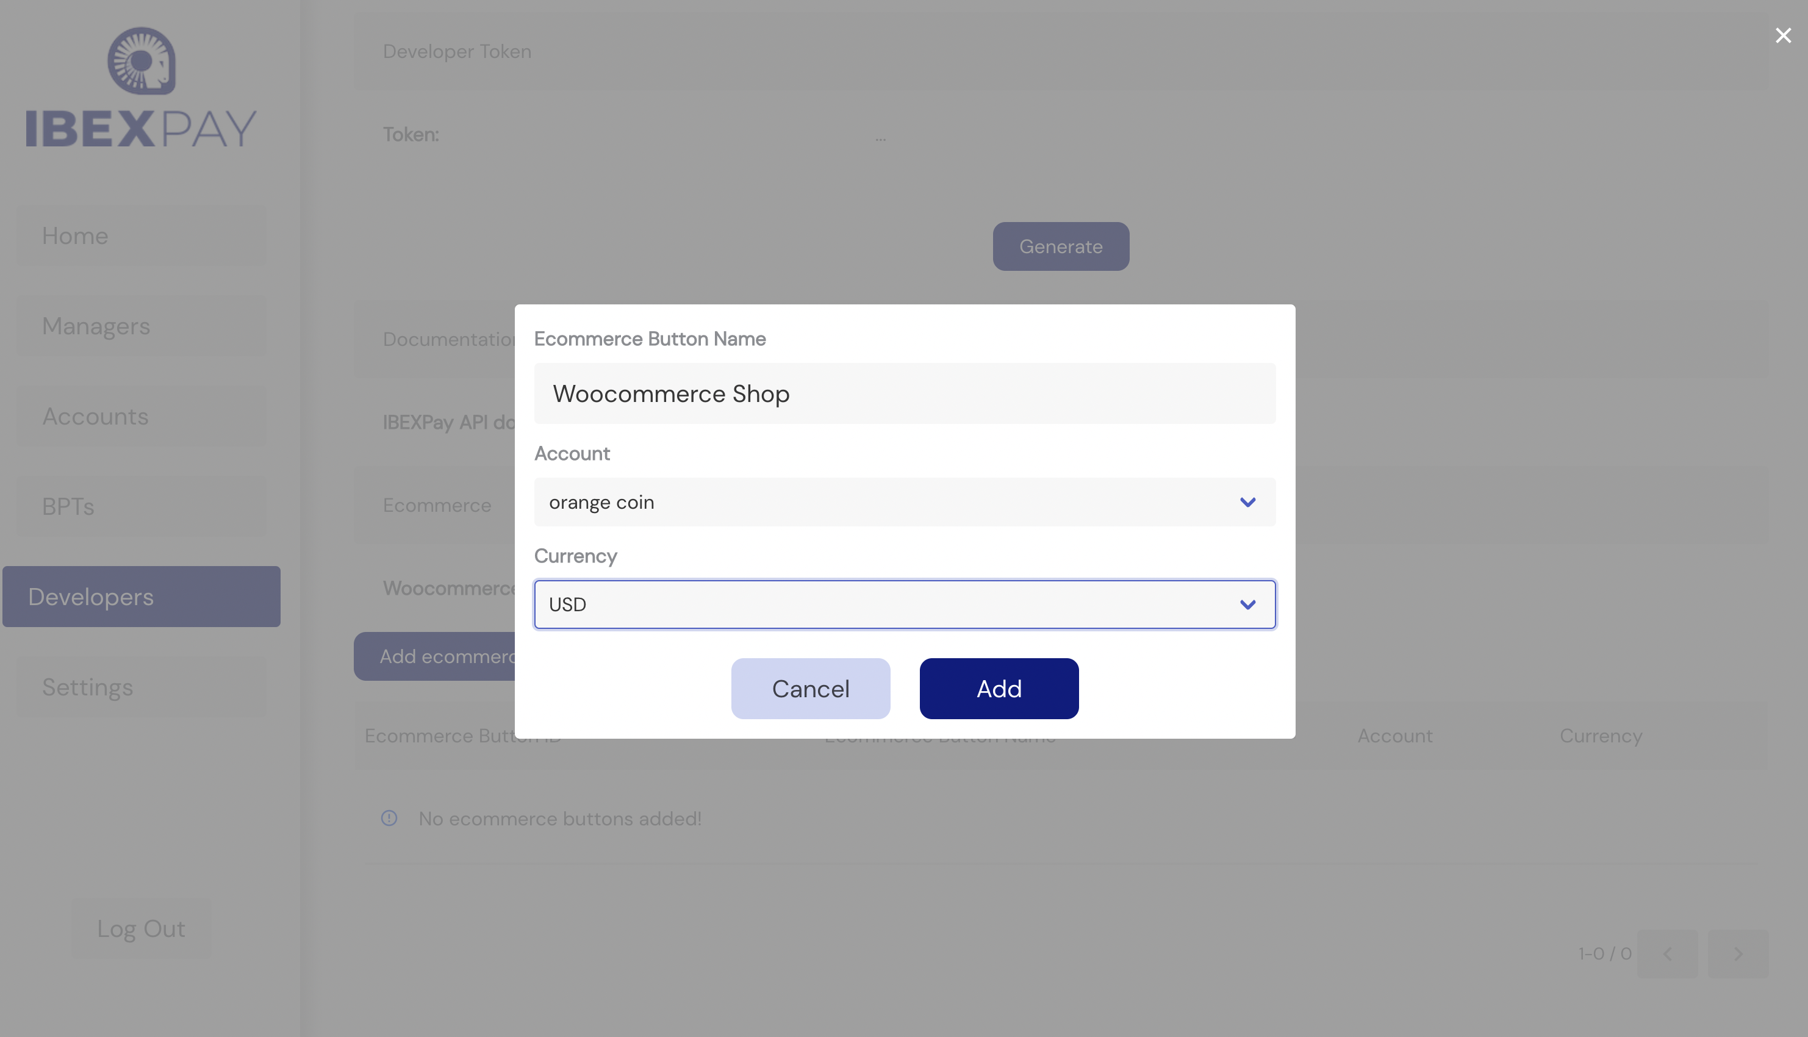Click the Generate token button
Viewport: 1808px width, 1037px height.
coord(1060,246)
